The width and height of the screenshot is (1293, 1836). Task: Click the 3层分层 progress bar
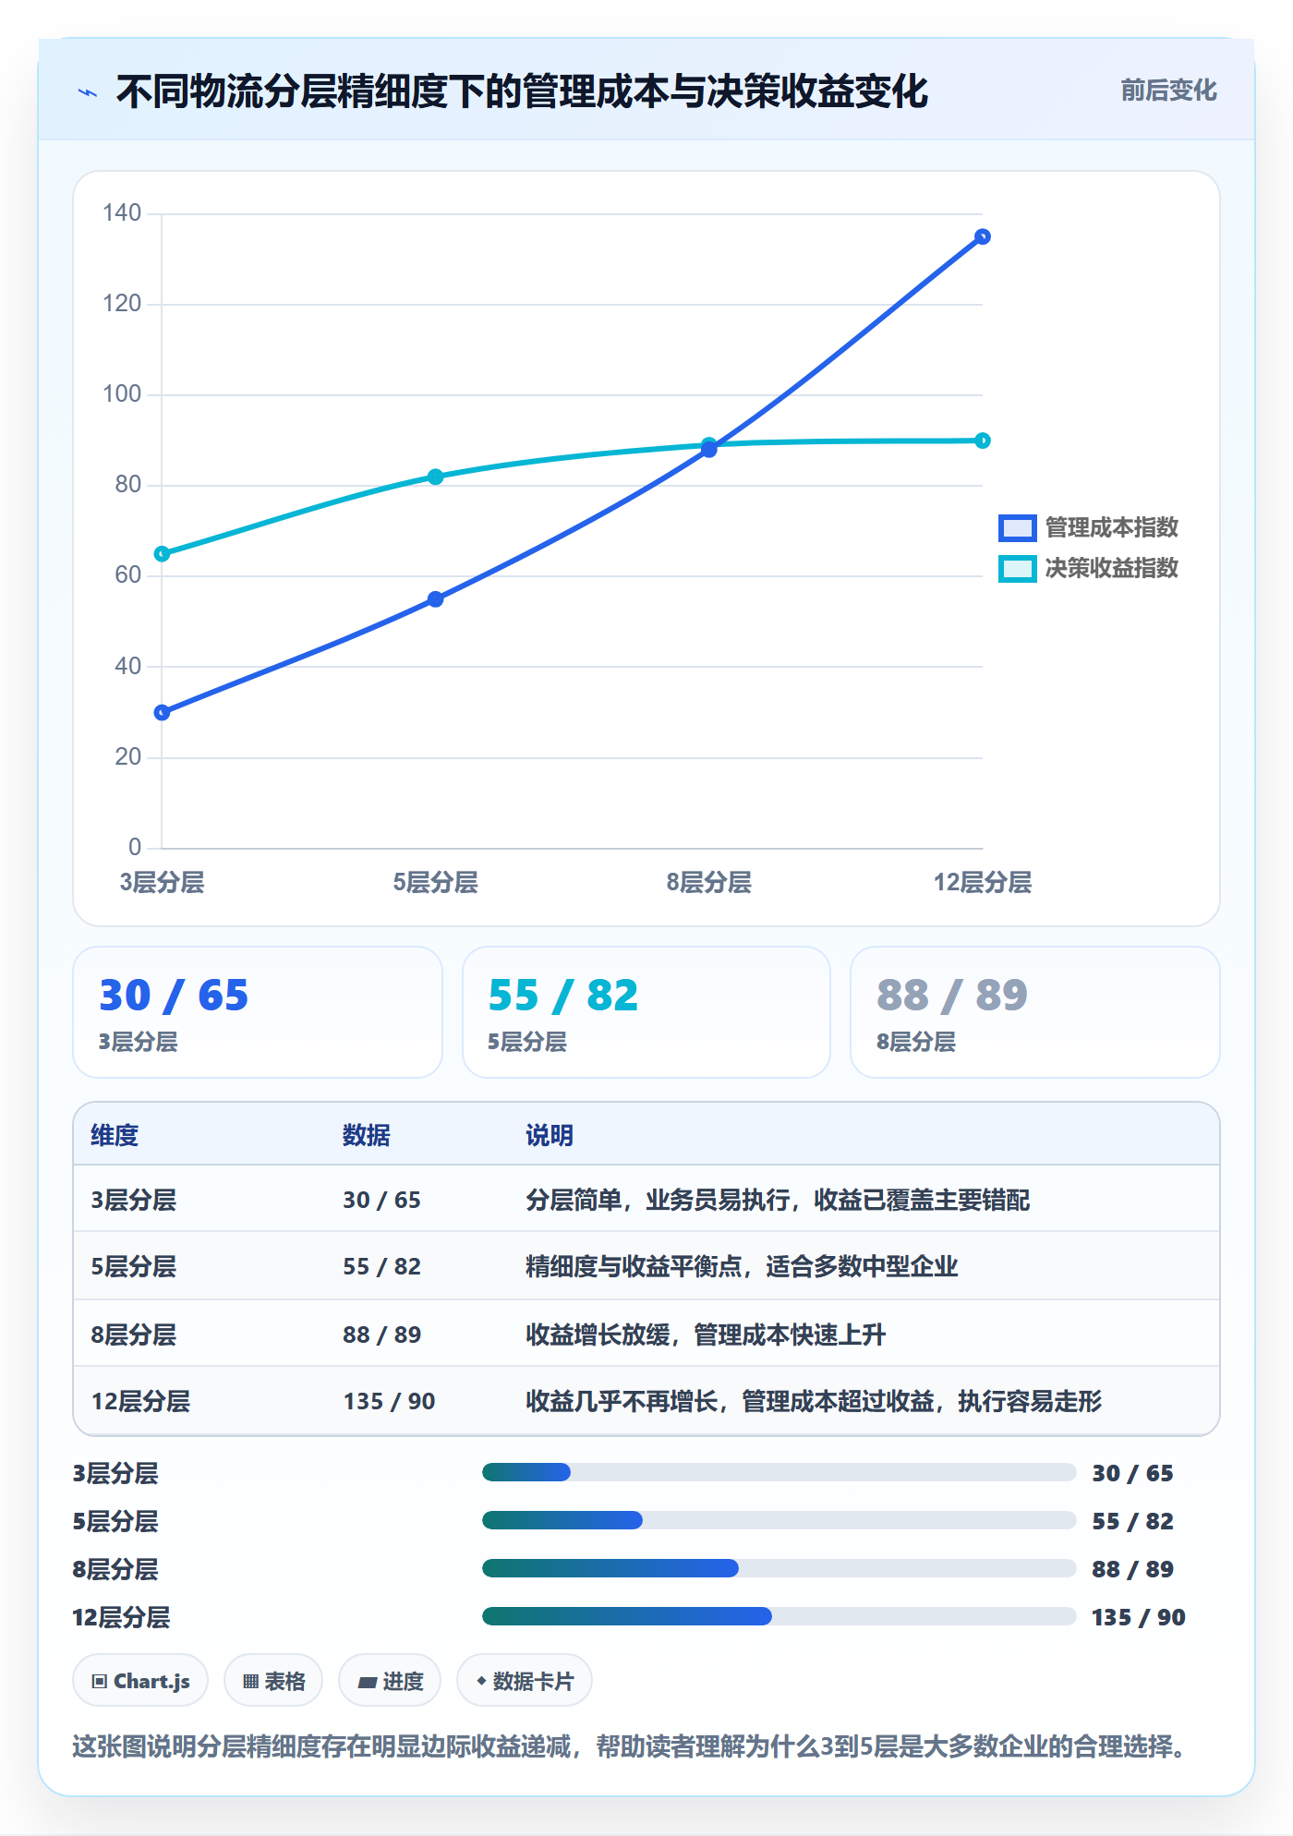point(779,1472)
